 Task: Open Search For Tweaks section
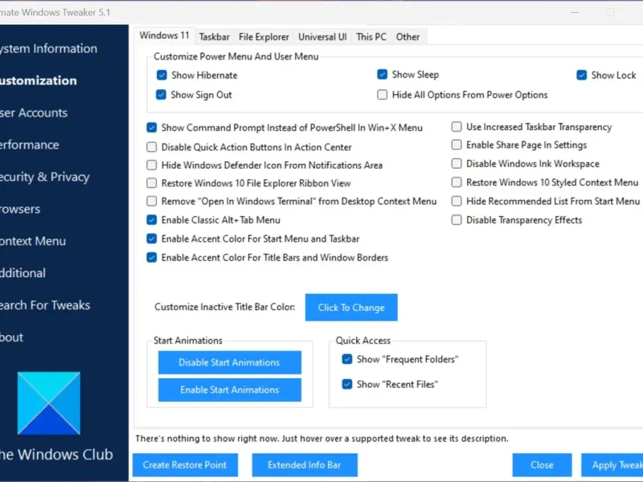click(45, 305)
